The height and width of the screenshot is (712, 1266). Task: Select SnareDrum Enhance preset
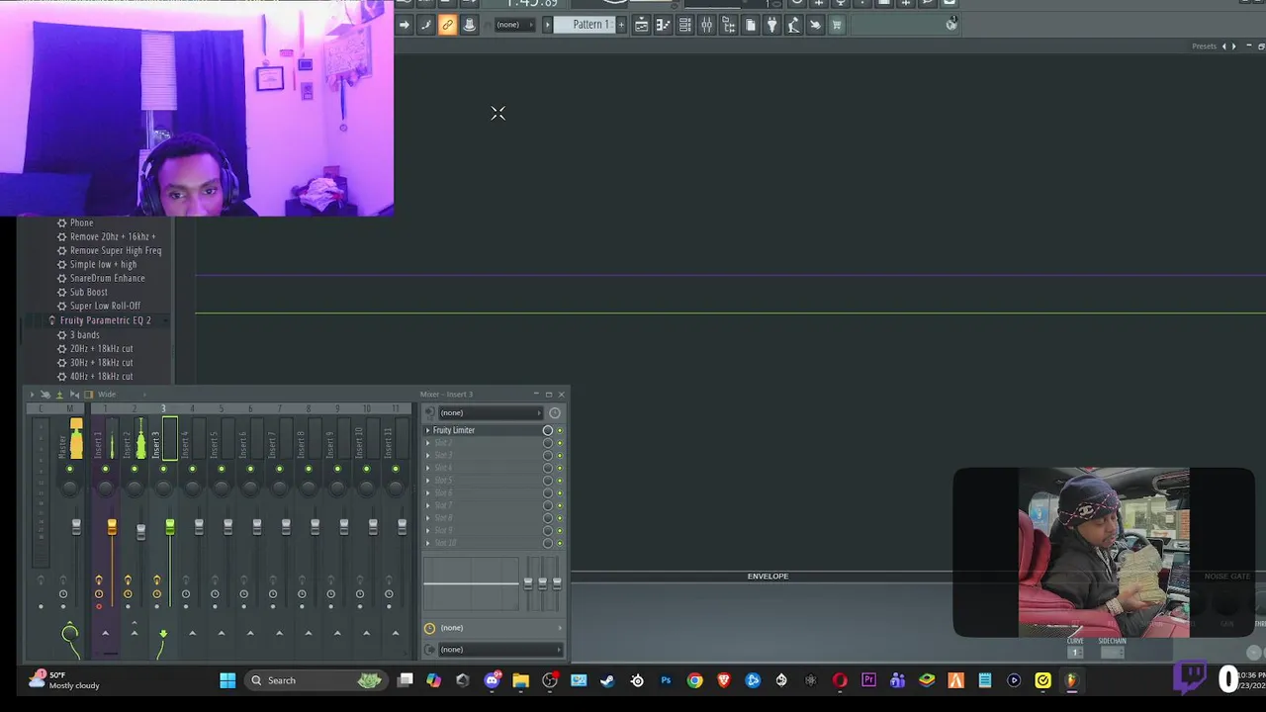coord(107,279)
